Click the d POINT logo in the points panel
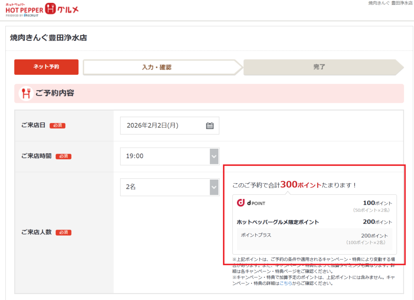Viewport: 414px width, 300px height. coord(250,204)
